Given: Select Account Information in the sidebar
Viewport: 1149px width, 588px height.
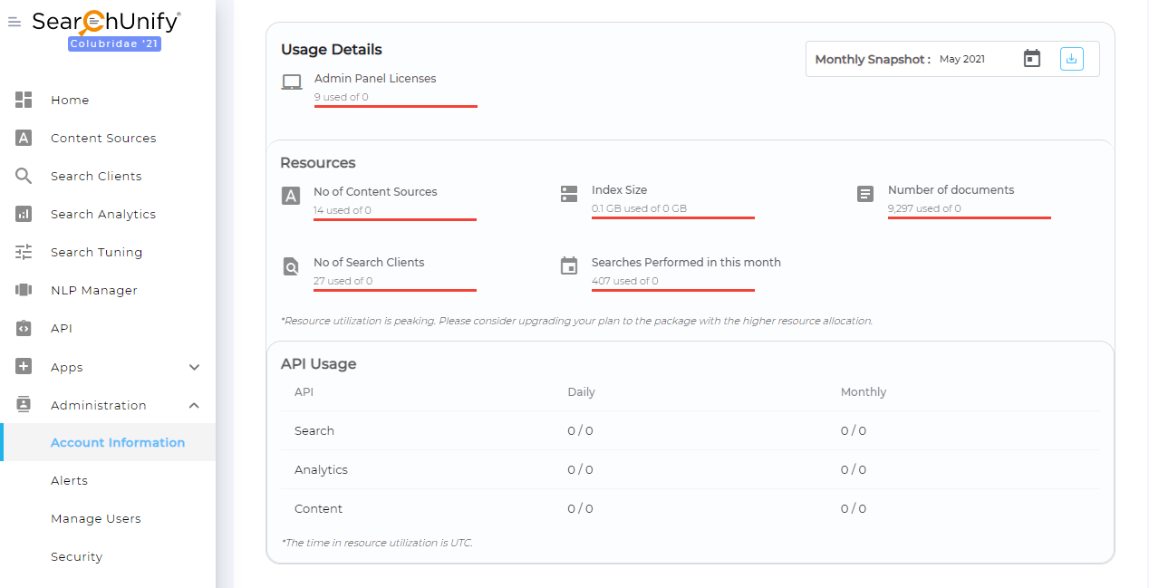Looking at the screenshot, I should tap(118, 442).
